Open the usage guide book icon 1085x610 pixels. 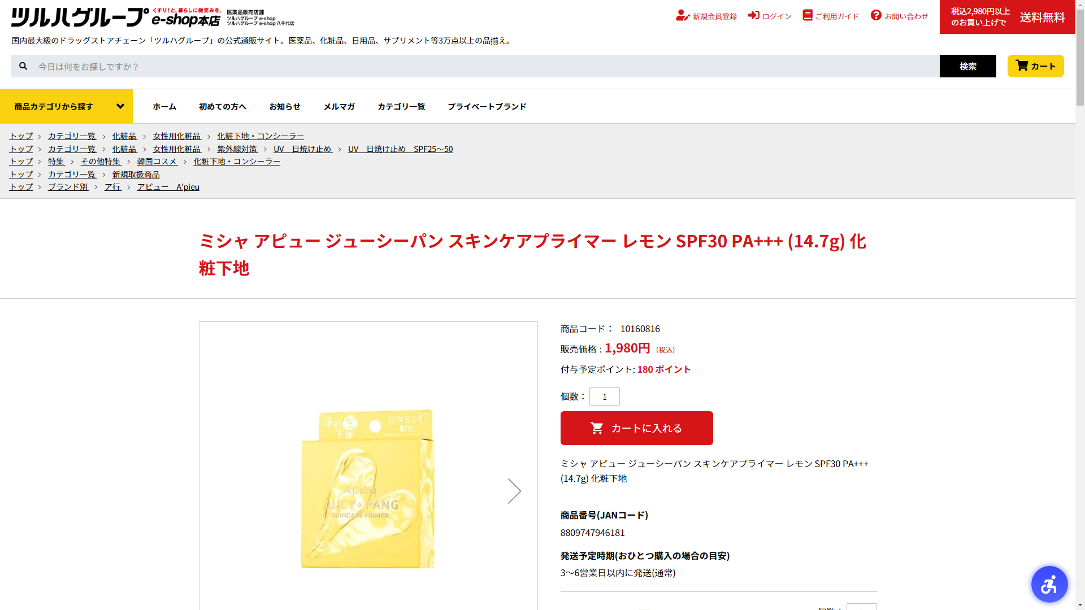[x=808, y=15]
